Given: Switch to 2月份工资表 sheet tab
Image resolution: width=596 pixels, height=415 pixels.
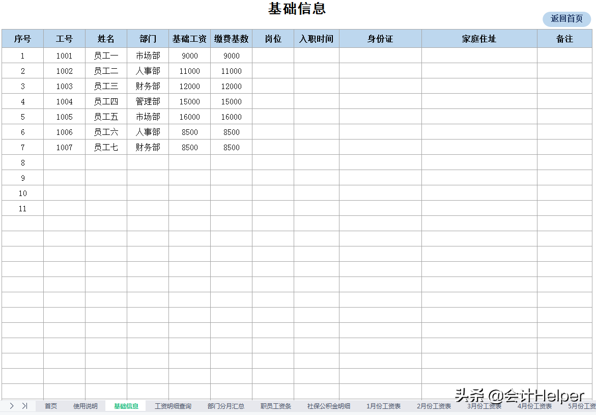Looking at the screenshot, I should tap(434, 406).
